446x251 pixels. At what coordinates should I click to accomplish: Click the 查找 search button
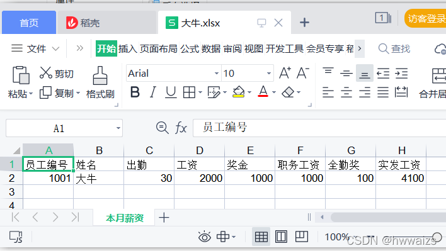394,49
